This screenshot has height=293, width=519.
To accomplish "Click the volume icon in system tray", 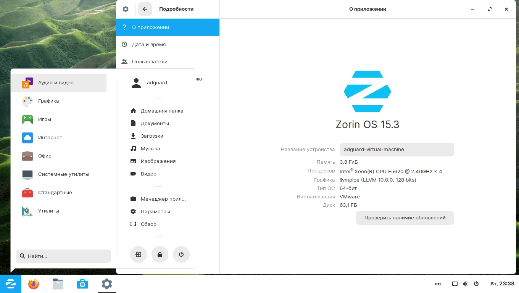I will 466,284.
